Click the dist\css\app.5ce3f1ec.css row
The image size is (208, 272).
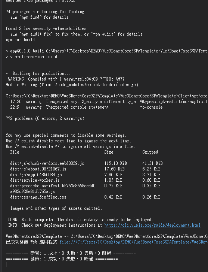[85, 197]
